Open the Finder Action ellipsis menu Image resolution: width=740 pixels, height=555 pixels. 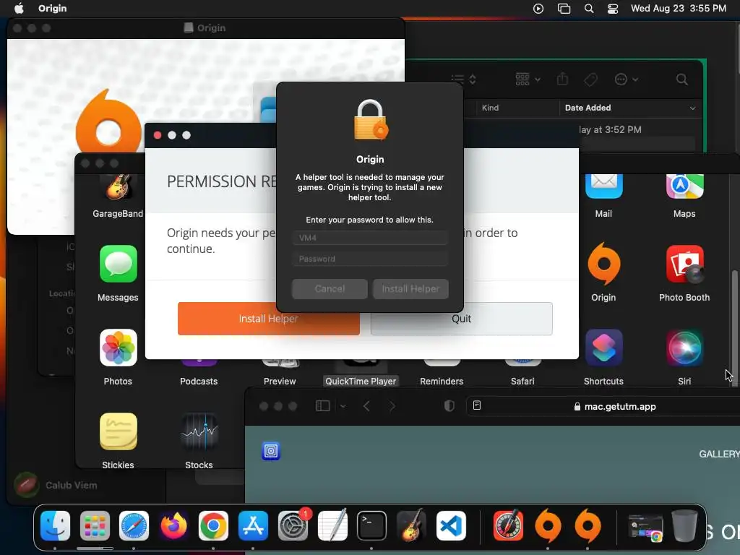pyautogui.click(x=627, y=79)
